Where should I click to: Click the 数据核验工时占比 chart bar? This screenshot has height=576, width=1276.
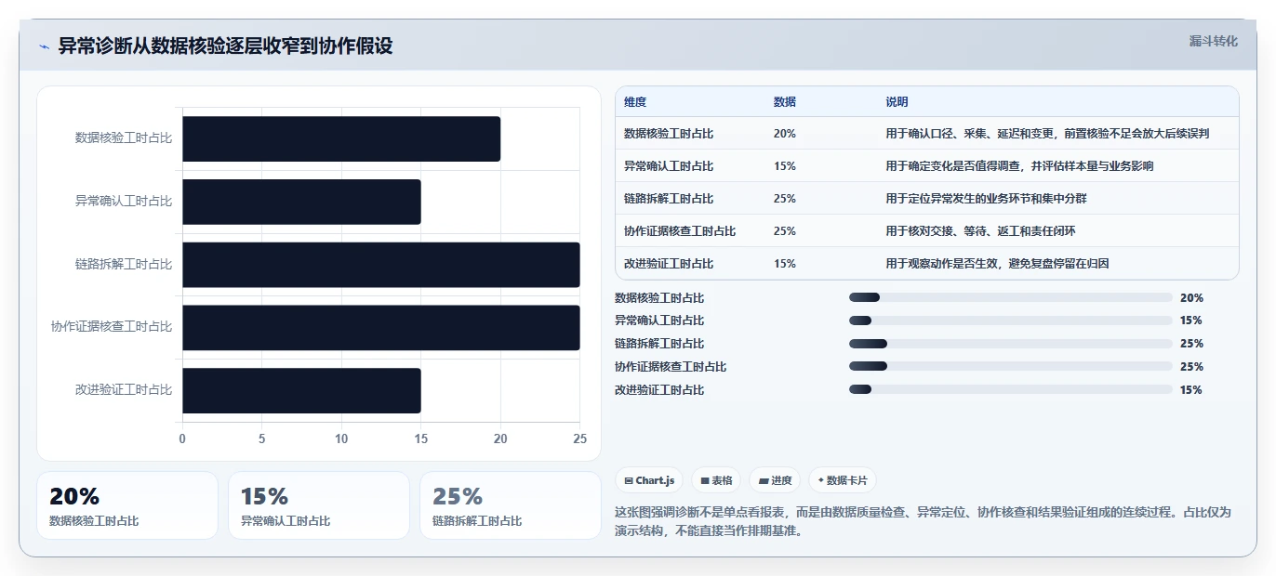(341, 138)
